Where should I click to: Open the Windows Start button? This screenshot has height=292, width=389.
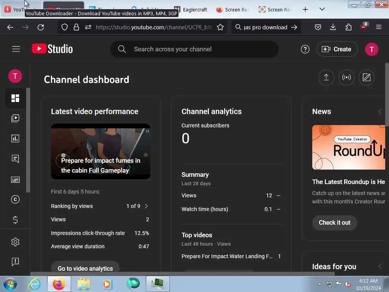(x=10, y=284)
